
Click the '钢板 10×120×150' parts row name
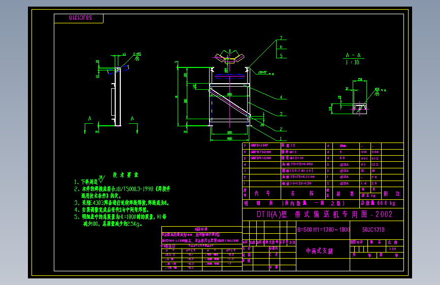(296, 184)
